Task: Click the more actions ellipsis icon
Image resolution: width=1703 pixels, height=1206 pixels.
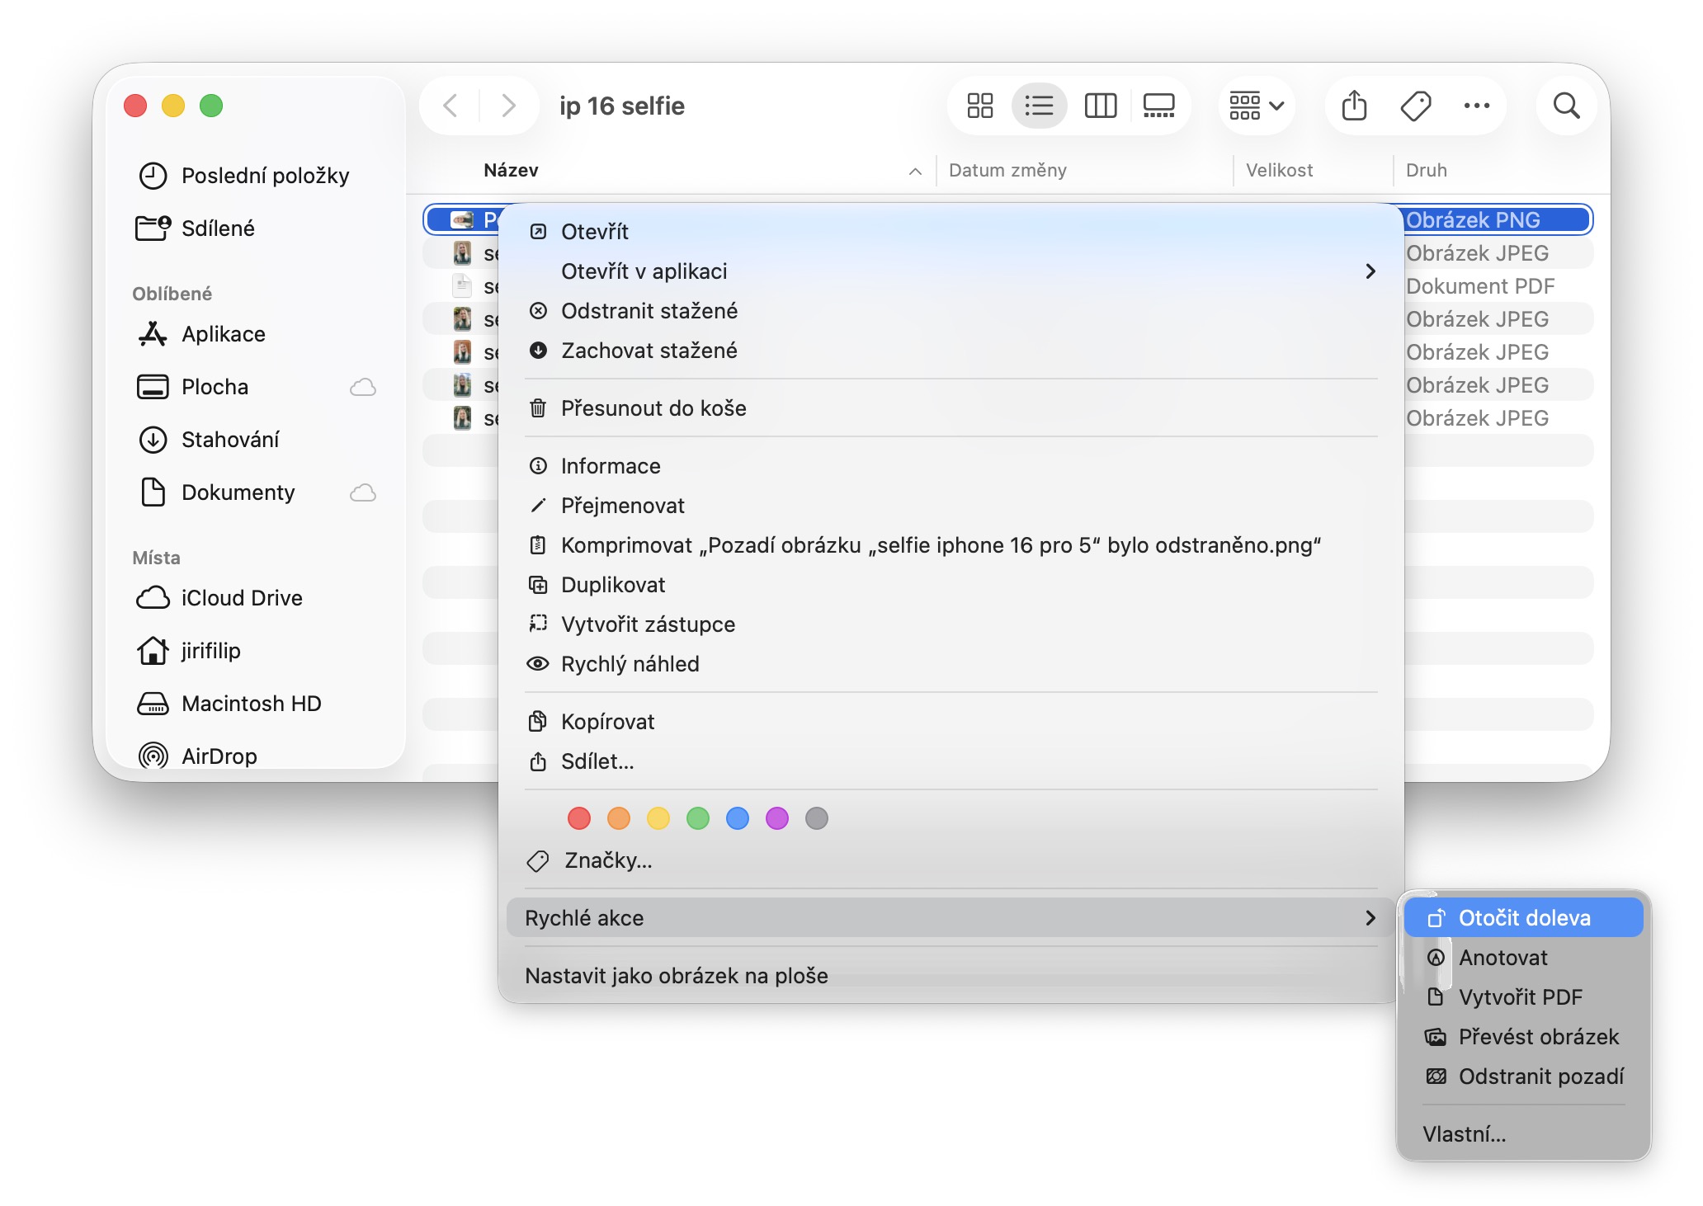Action: pyautogui.click(x=1476, y=106)
